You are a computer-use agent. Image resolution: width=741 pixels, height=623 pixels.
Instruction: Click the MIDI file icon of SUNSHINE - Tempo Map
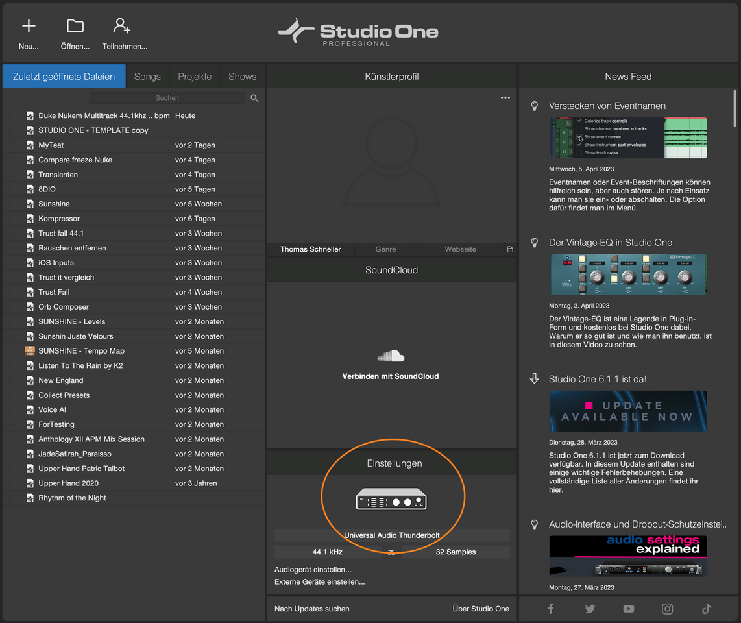[30, 350]
